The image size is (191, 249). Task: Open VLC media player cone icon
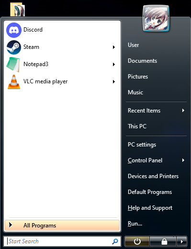tap(14, 82)
